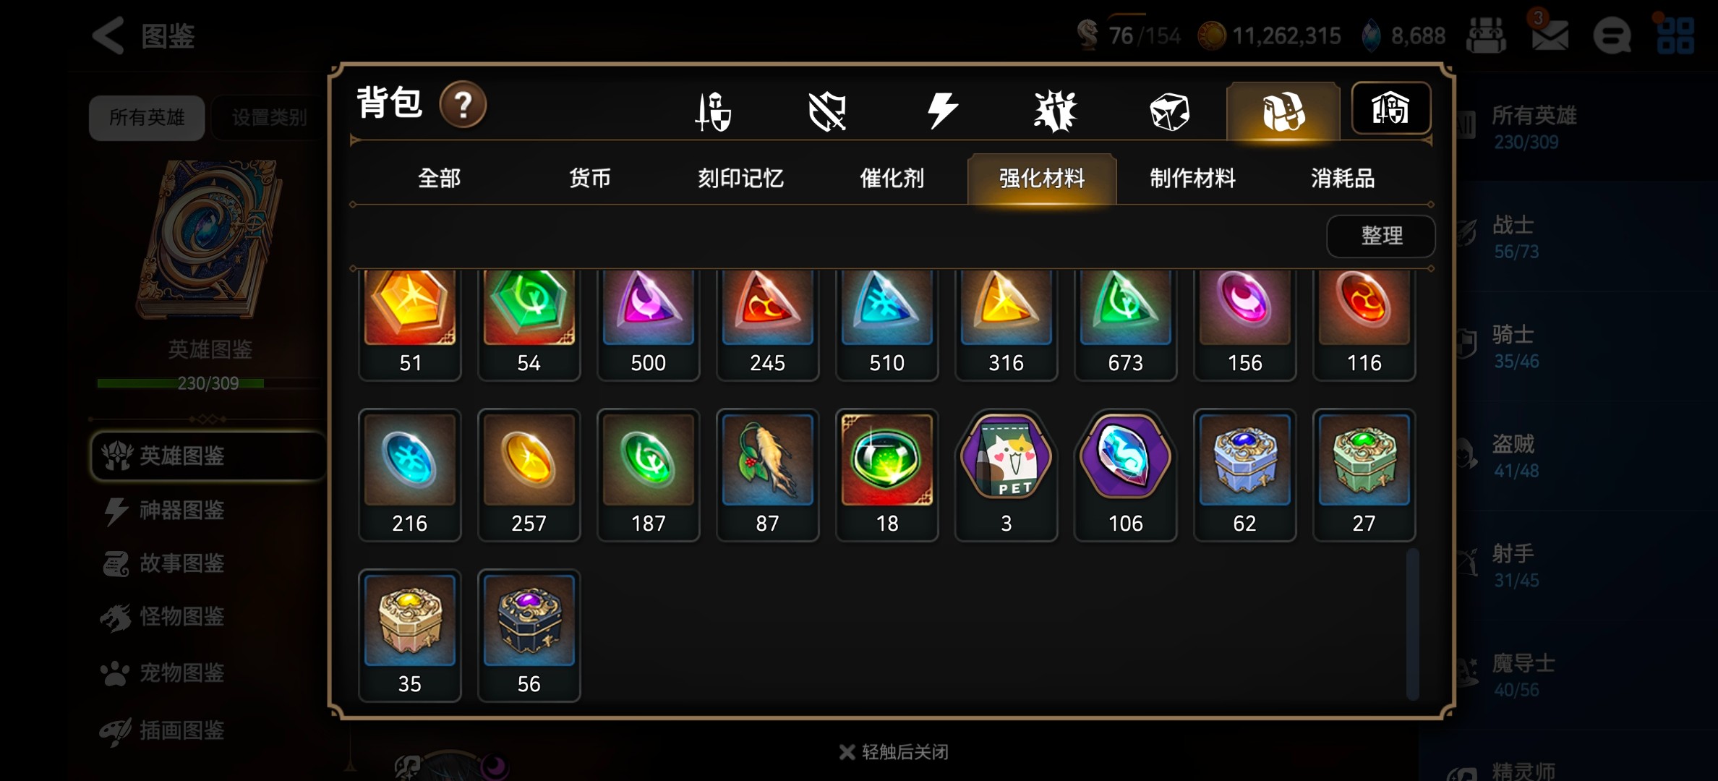Select the lightning bolt artifact category icon
The height and width of the screenshot is (781, 1718).
[x=942, y=111]
